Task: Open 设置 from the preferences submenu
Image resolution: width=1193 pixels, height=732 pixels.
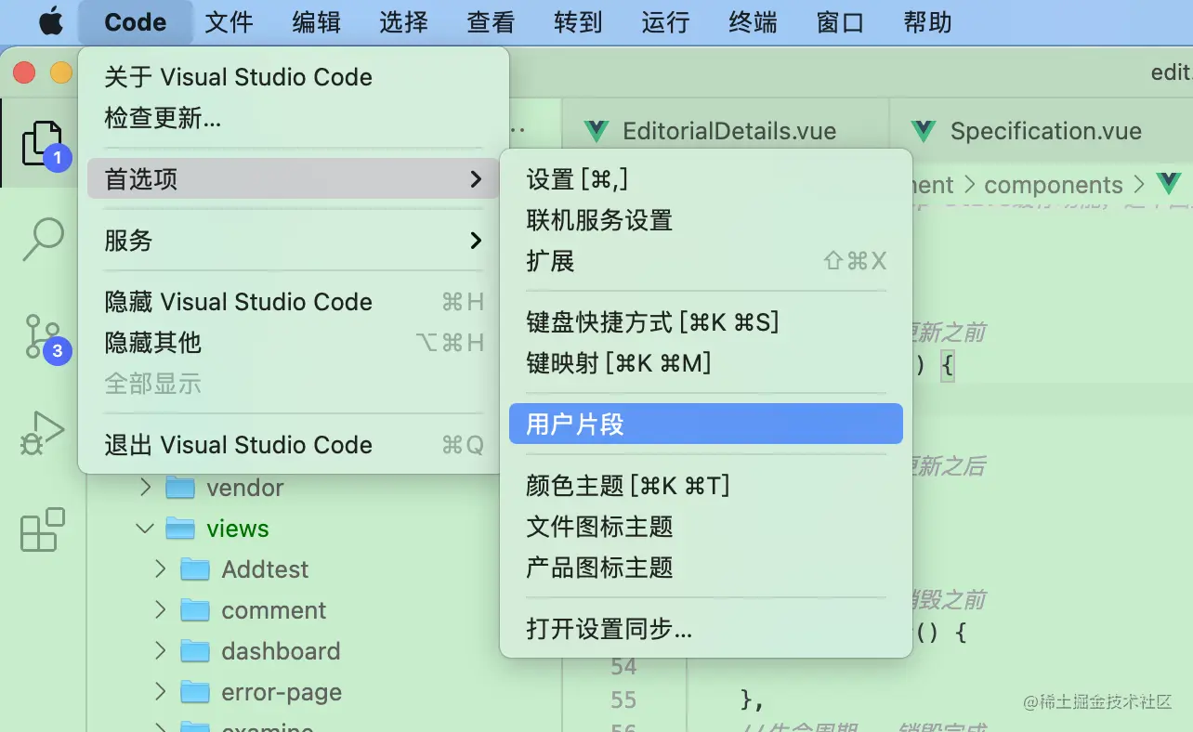Action: pyautogui.click(x=706, y=179)
